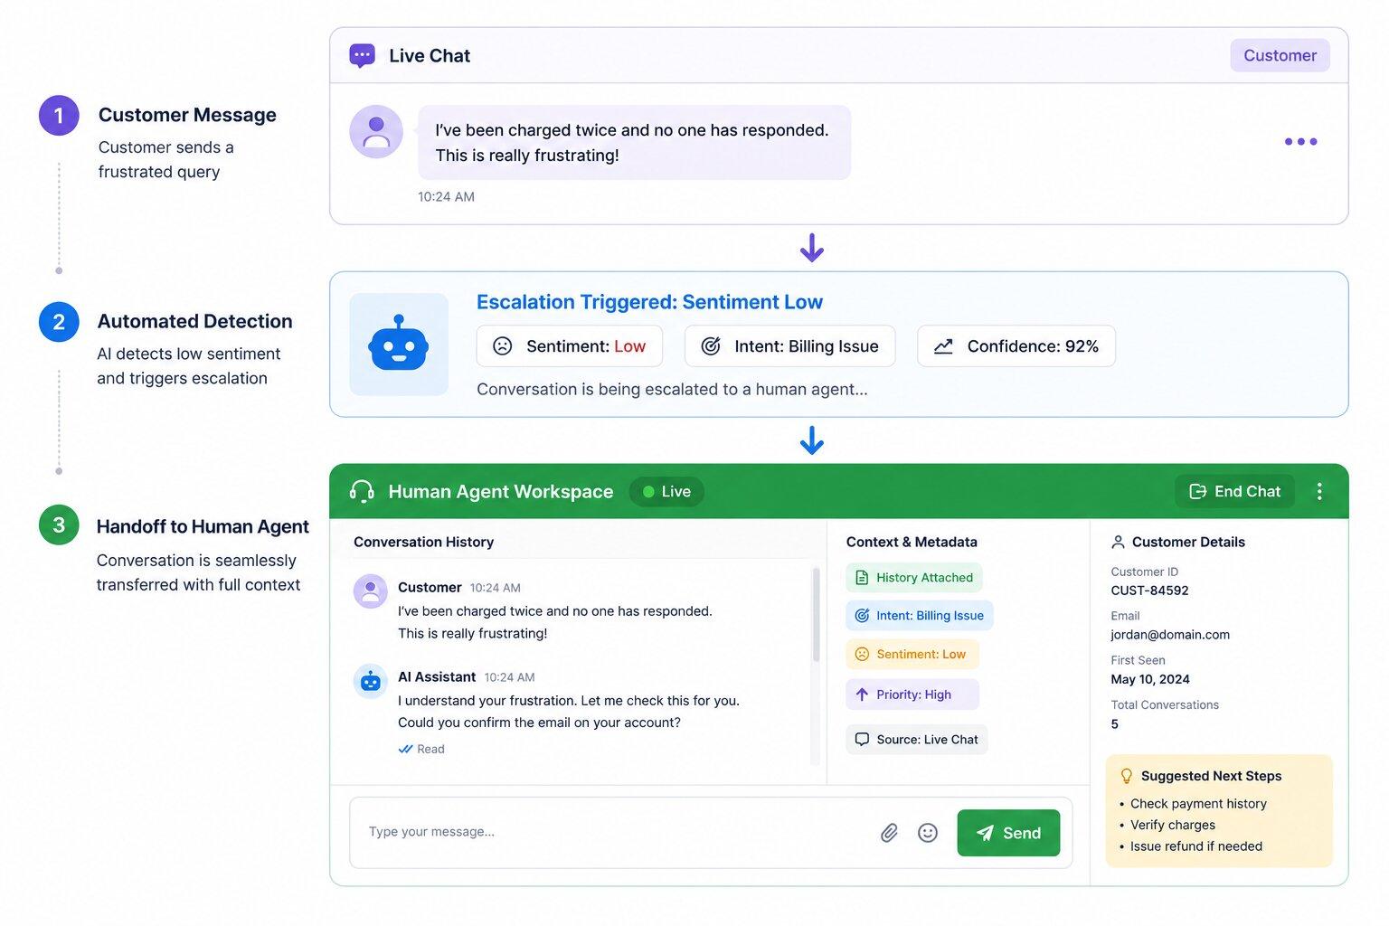Viewport: 1389px width, 926px height.
Task: Click the sad face icon in Sentiment tag
Action: point(862,654)
